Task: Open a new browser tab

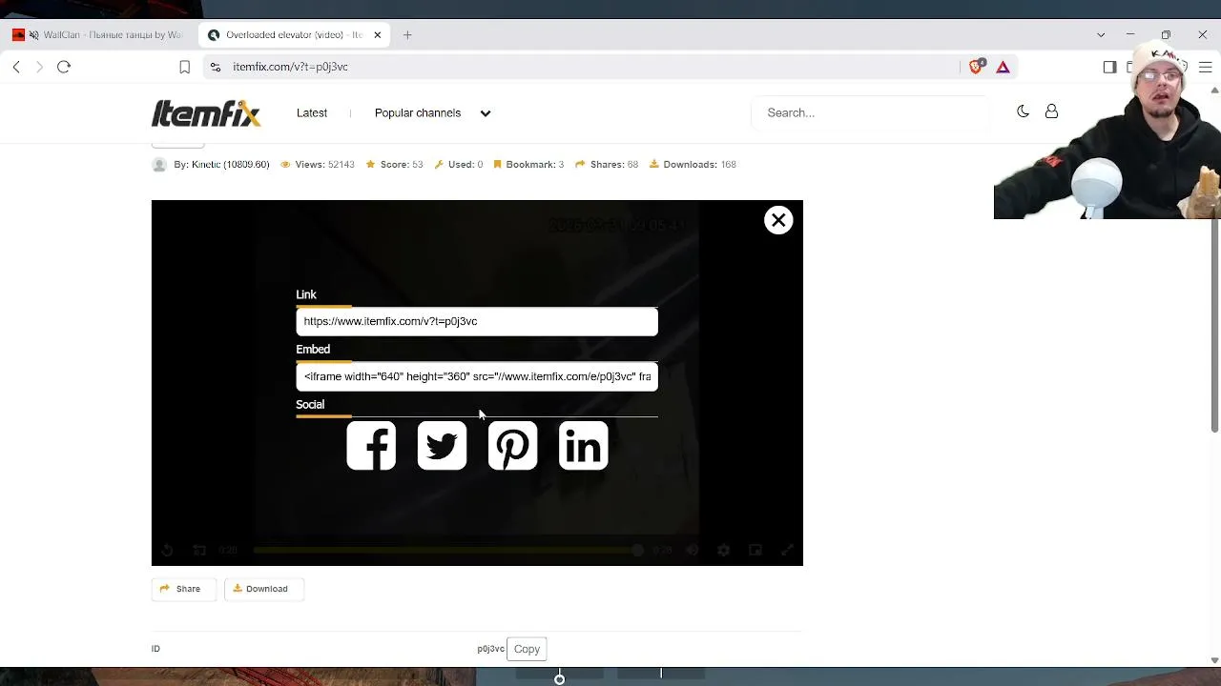Action: click(407, 34)
